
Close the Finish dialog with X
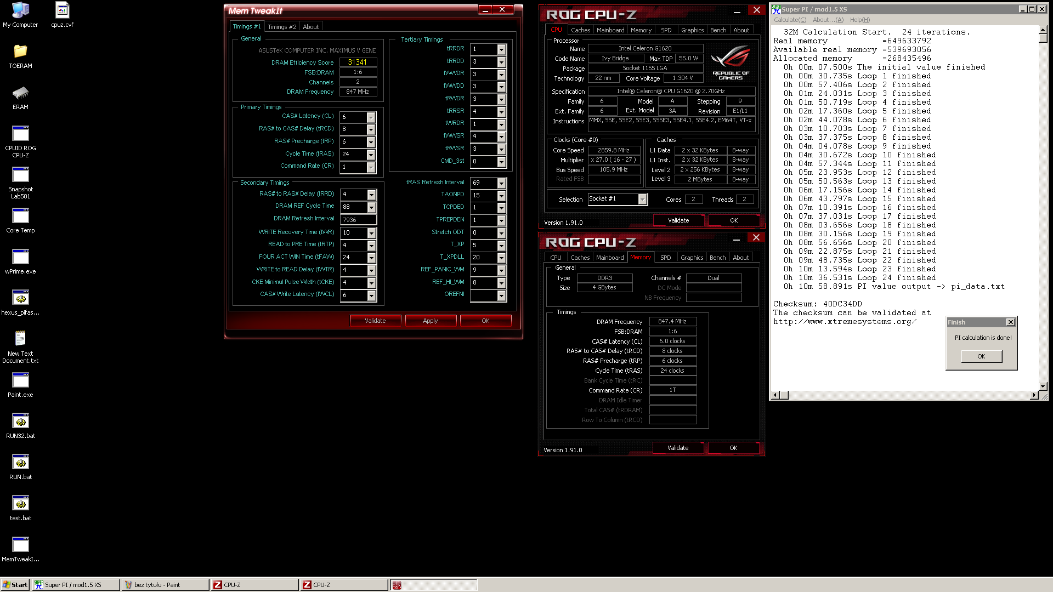coord(1010,322)
